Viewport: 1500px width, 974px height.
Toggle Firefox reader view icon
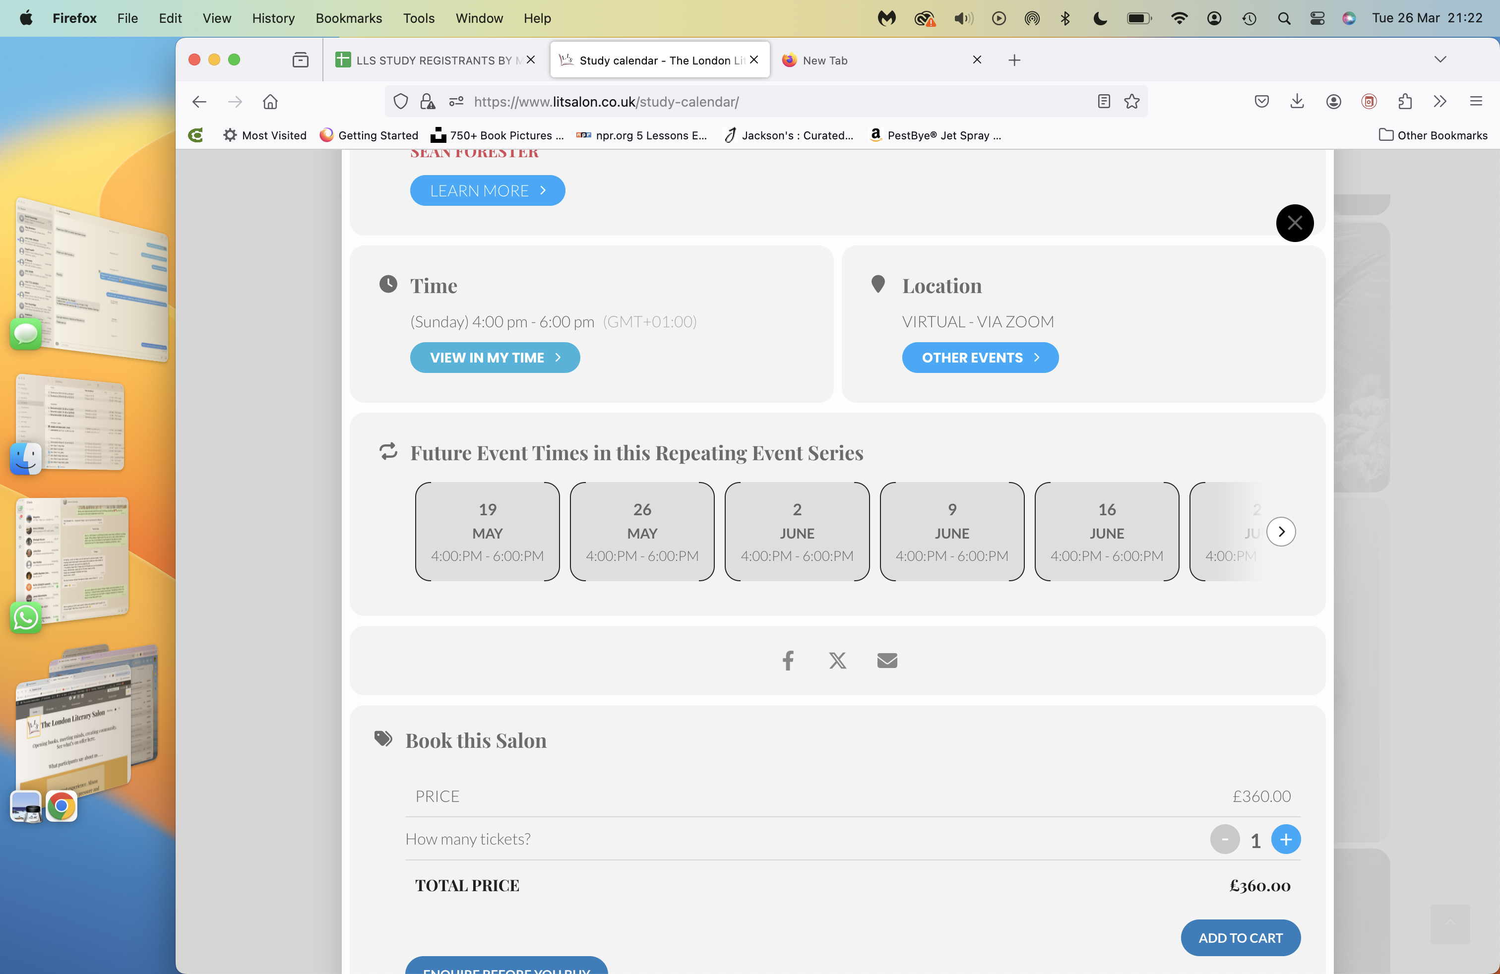(x=1104, y=102)
